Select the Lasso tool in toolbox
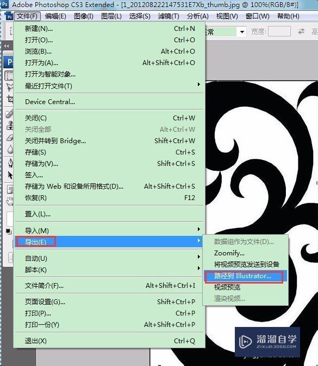The image size is (318, 366). click(10, 87)
